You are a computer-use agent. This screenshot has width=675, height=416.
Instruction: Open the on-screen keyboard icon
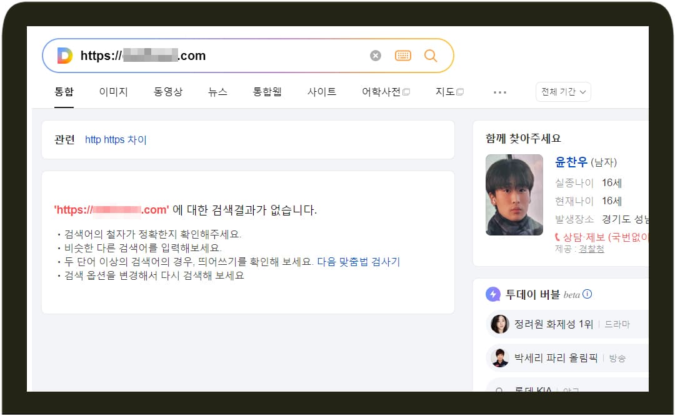point(403,55)
